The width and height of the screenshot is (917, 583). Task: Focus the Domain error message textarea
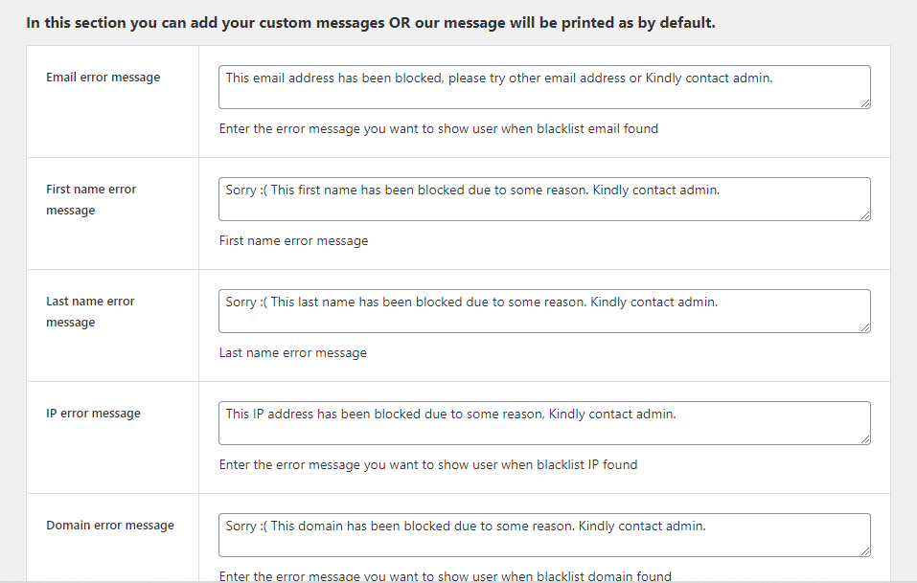544,535
